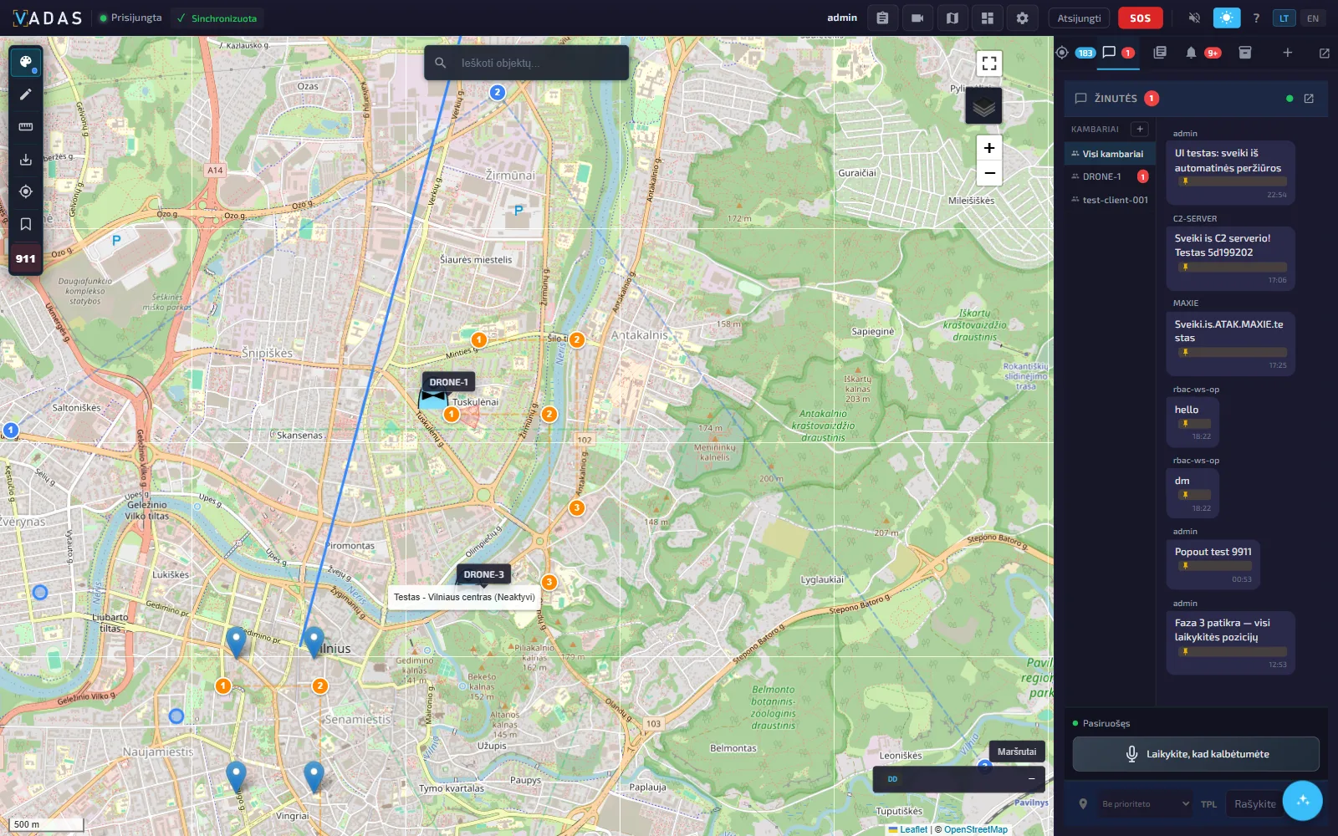Open the settings gear in top bar
This screenshot has width=1338, height=836.
(1022, 18)
